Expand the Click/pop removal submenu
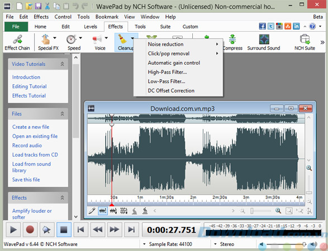The height and width of the screenshot is (251, 328). point(178,54)
